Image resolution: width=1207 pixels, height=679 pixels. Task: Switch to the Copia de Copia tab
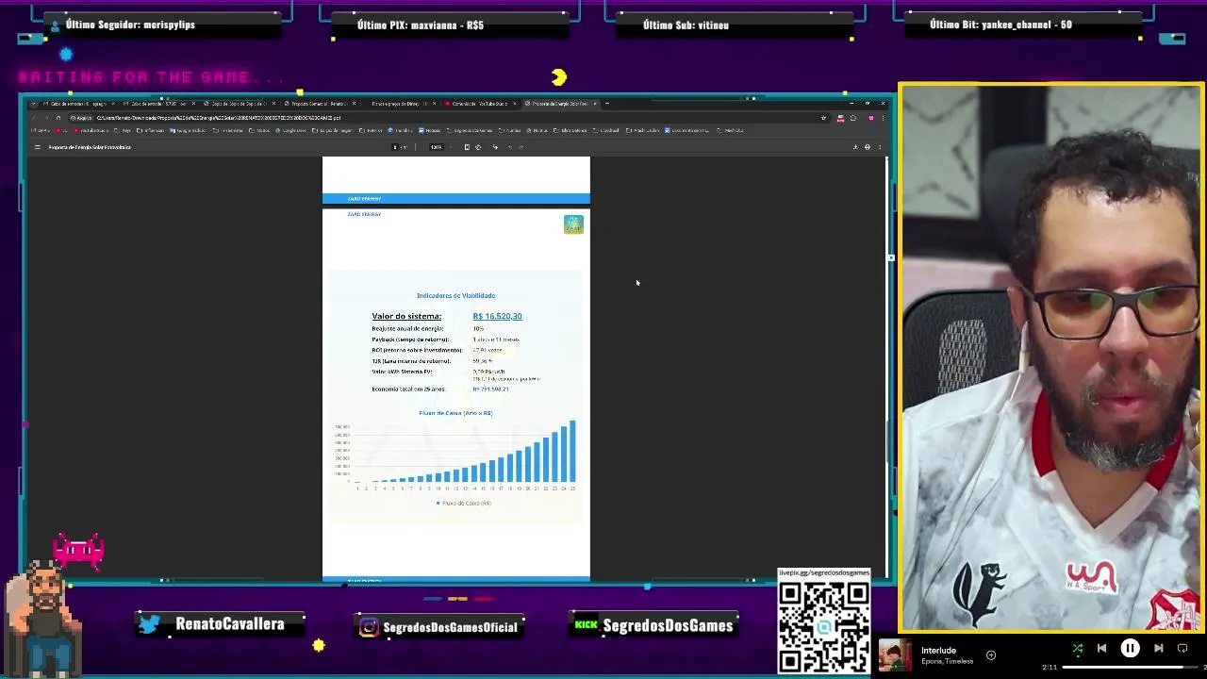pos(240,104)
